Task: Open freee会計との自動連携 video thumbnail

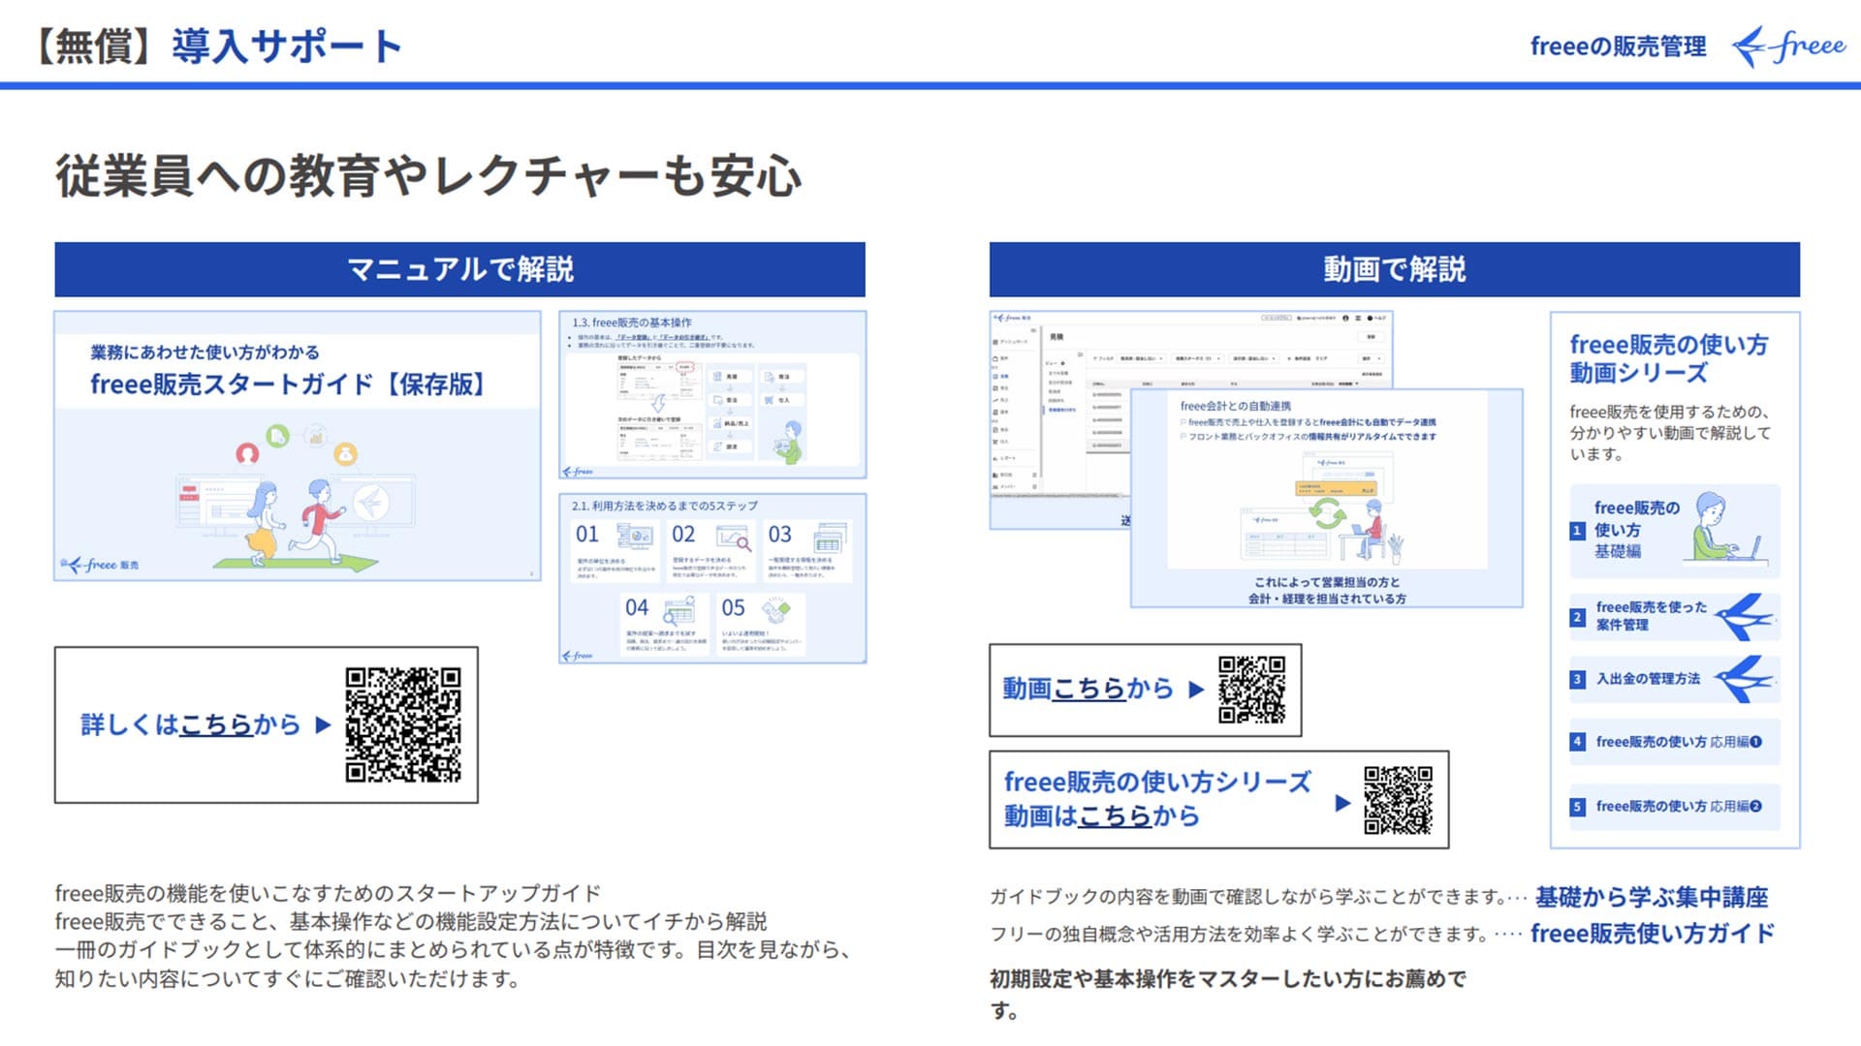Action: pyautogui.click(x=1326, y=498)
